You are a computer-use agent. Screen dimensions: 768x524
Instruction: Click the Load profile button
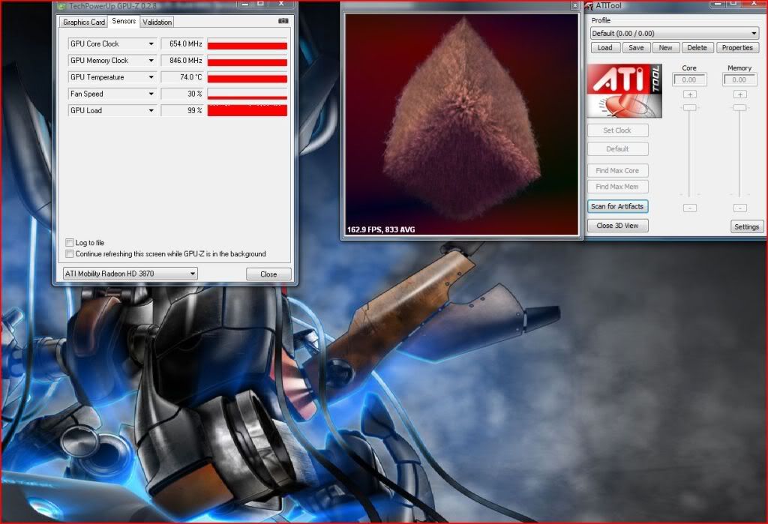pyautogui.click(x=605, y=47)
